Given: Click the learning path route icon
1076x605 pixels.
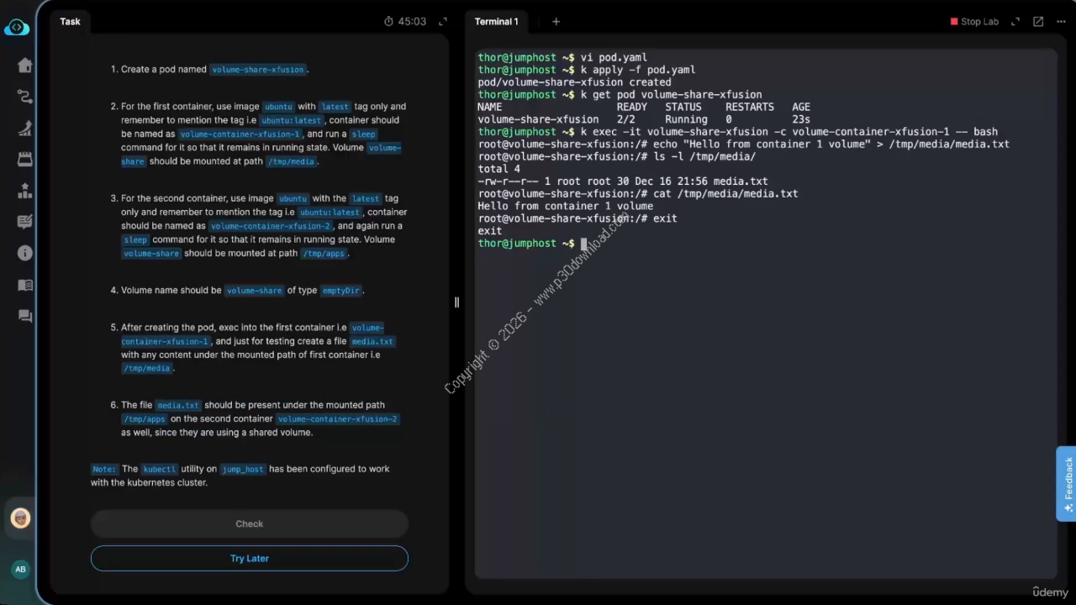Looking at the screenshot, I should pyautogui.click(x=24, y=97).
